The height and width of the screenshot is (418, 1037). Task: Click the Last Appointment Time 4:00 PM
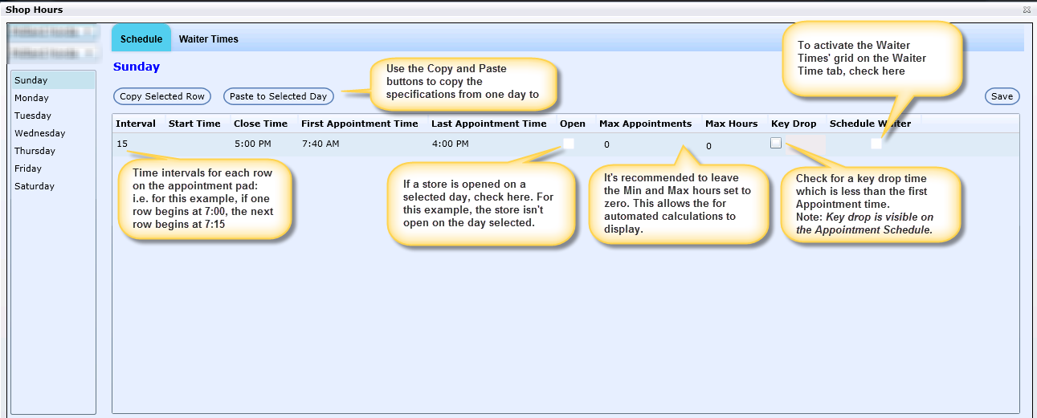click(450, 144)
